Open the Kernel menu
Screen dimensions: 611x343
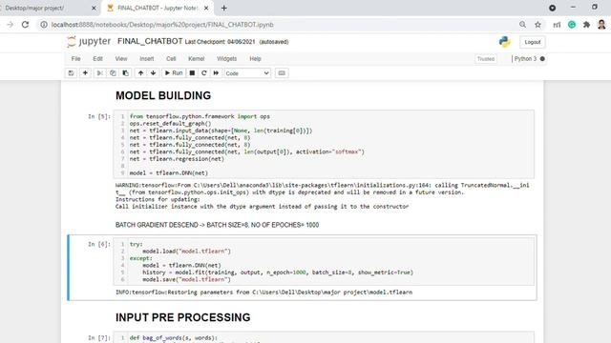click(196, 59)
